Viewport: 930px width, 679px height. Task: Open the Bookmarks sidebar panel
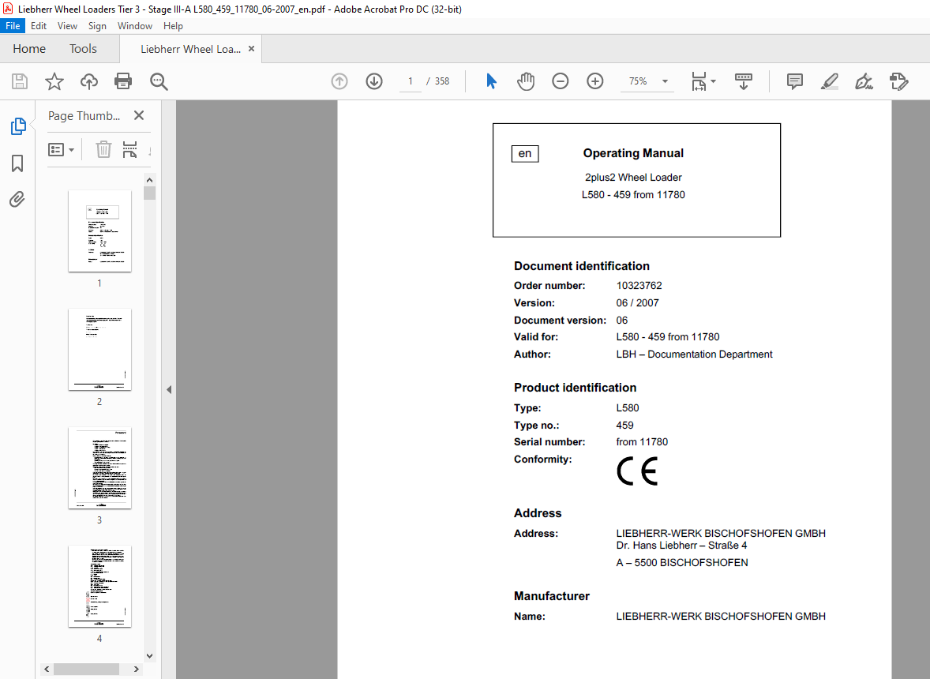point(17,163)
